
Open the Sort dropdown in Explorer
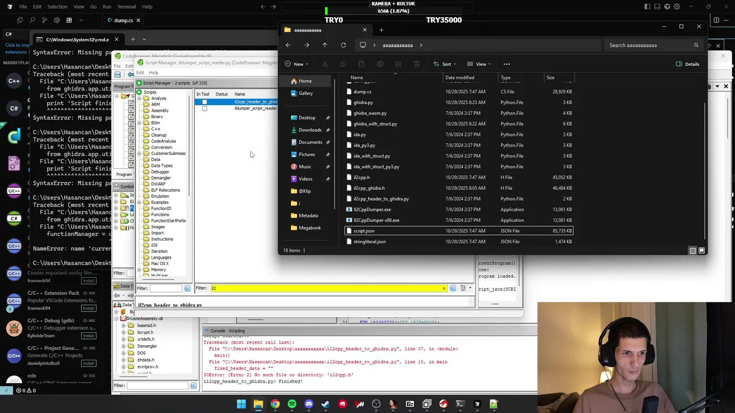[x=445, y=64]
